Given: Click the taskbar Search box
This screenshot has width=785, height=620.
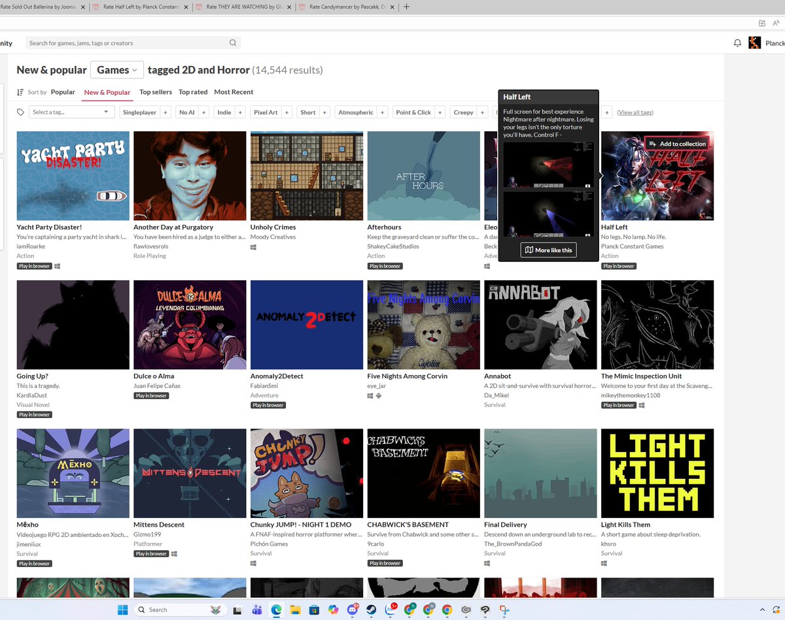Looking at the screenshot, I should coord(180,610).
